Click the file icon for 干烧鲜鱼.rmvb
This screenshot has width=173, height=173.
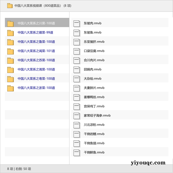pyautogui.click(x=76, y=153)
